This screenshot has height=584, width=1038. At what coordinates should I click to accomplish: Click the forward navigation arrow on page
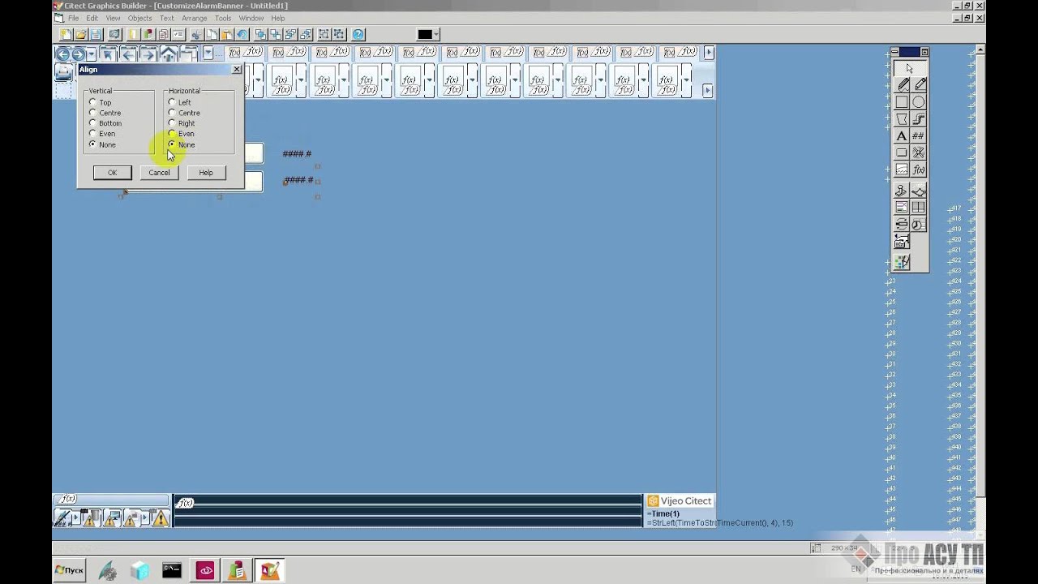pyautogui.click(x=79, y=54)
